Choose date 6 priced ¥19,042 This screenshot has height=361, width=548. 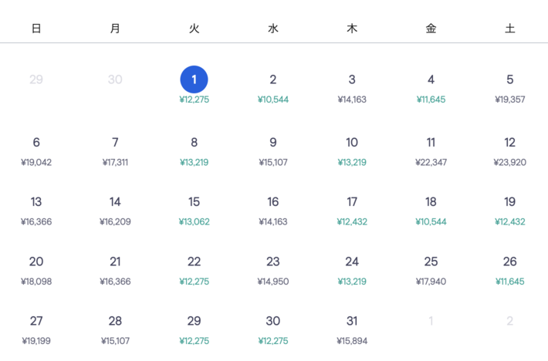point(36,150)
